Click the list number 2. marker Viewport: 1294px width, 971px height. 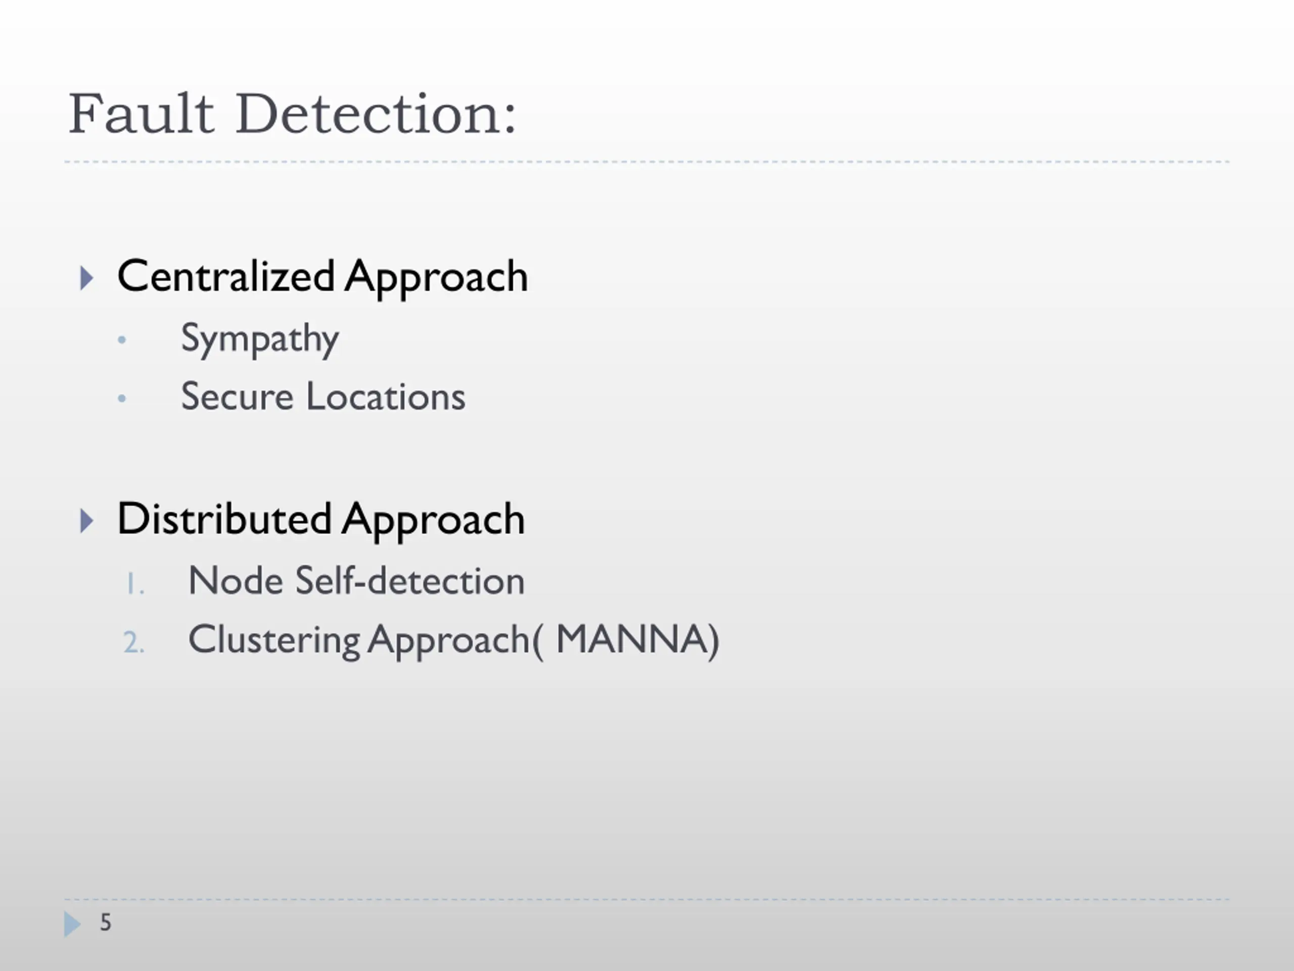(x=134, y=642)
